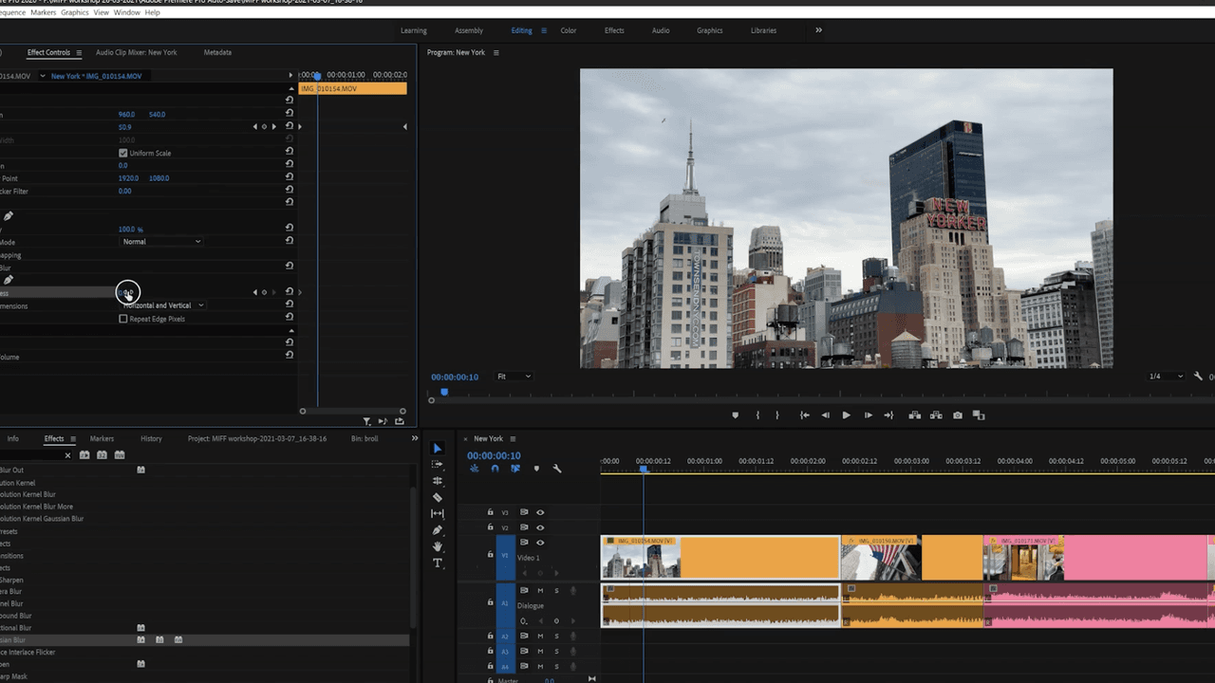Screen dimensions: 1215x683
Task: Click the opacity pen mask icon
Action: coord(8,216)
